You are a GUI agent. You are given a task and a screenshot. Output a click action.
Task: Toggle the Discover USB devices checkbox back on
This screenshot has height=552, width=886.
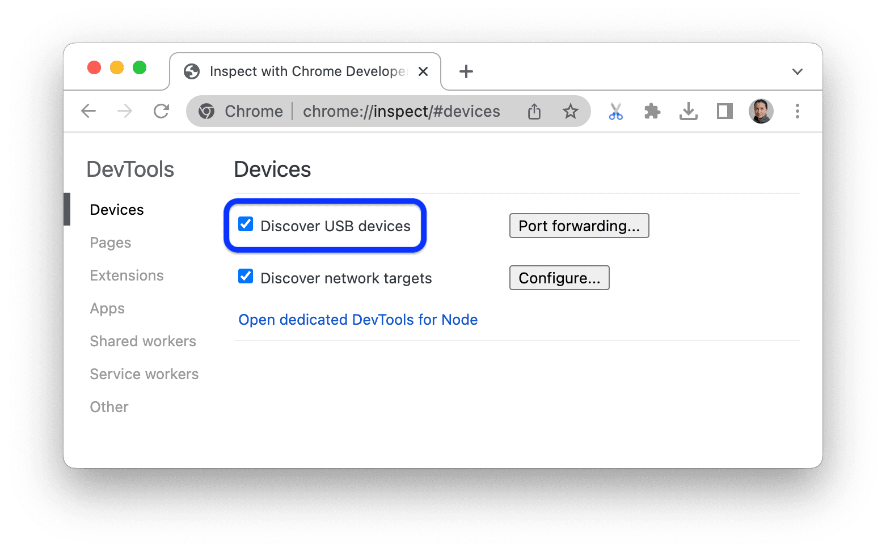245,224
